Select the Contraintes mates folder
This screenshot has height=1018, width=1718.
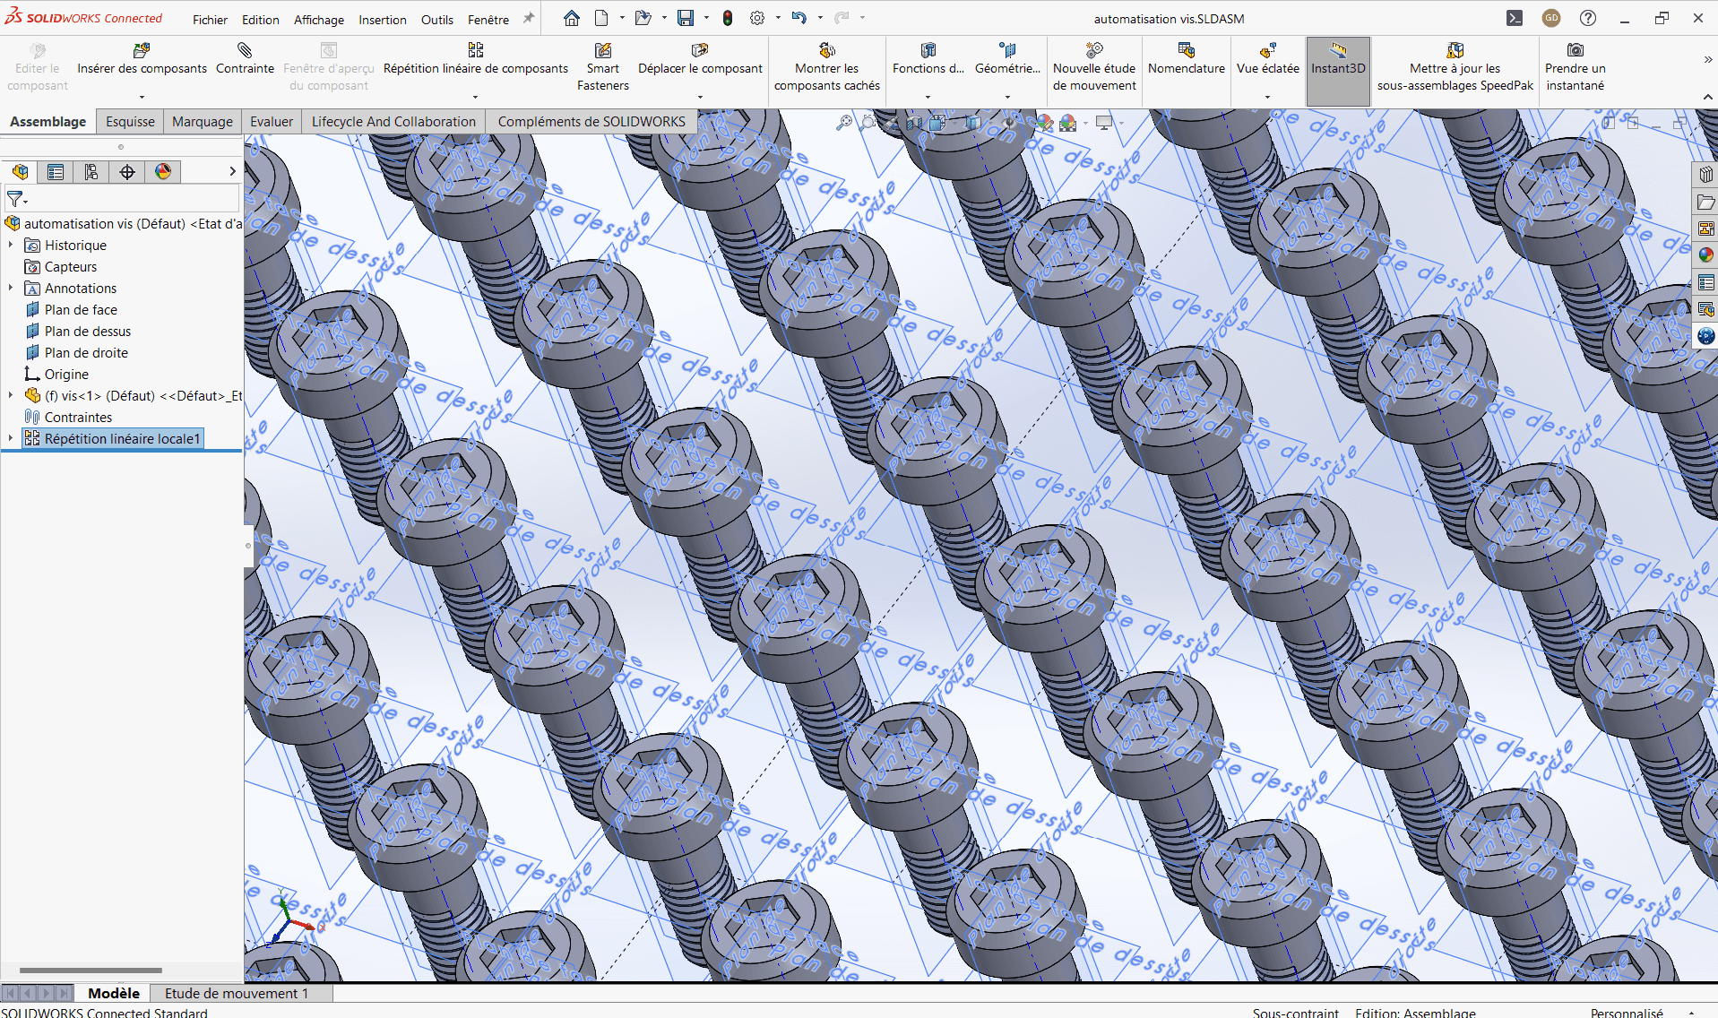[78, 417]
